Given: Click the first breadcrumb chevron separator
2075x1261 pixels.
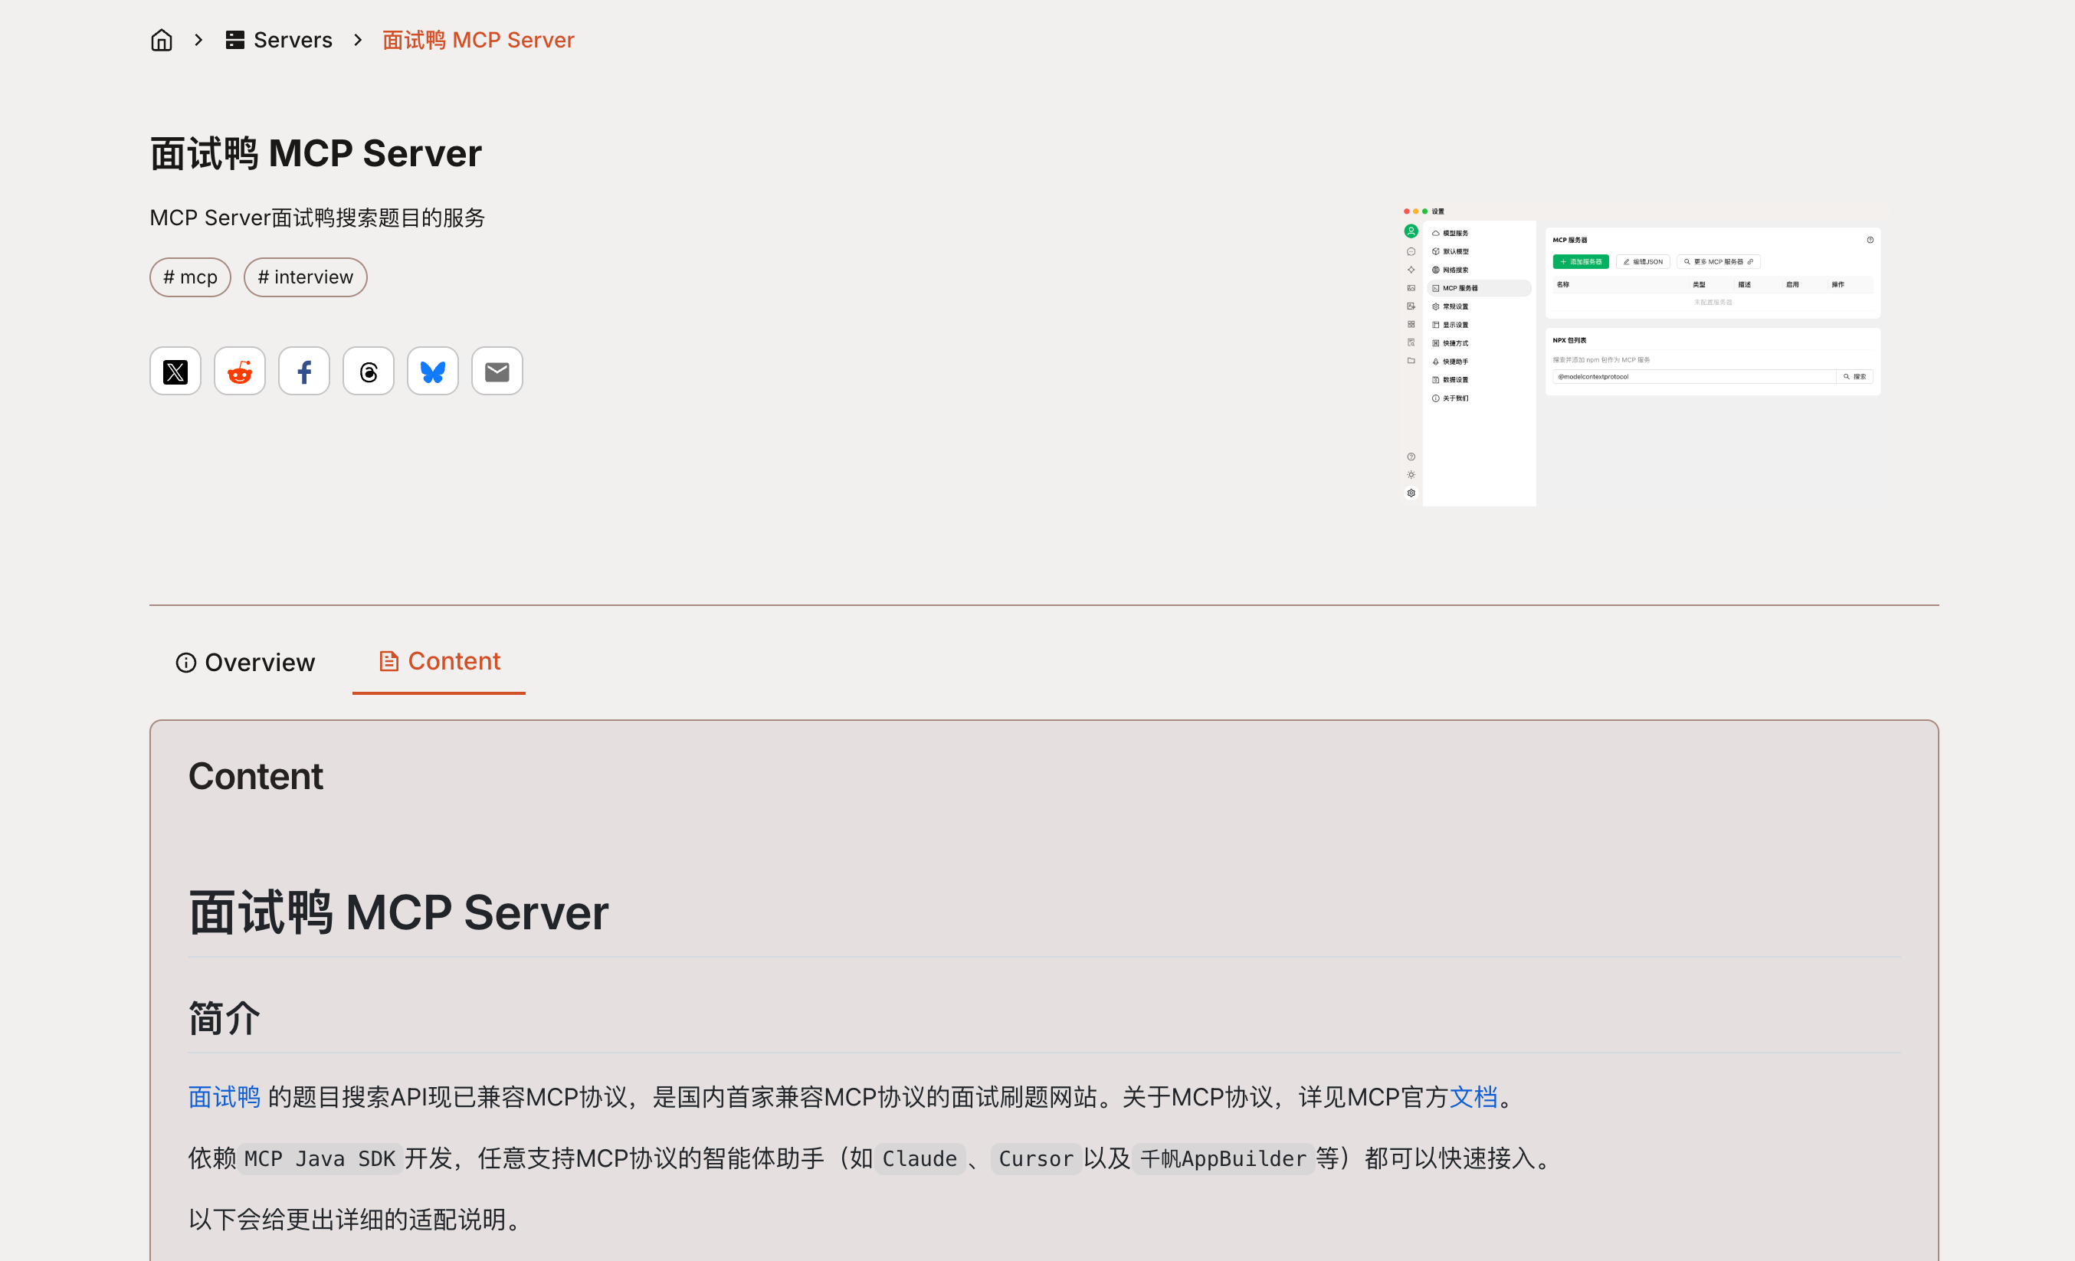Looking at the screenshot, I should [x=198, y=40].
